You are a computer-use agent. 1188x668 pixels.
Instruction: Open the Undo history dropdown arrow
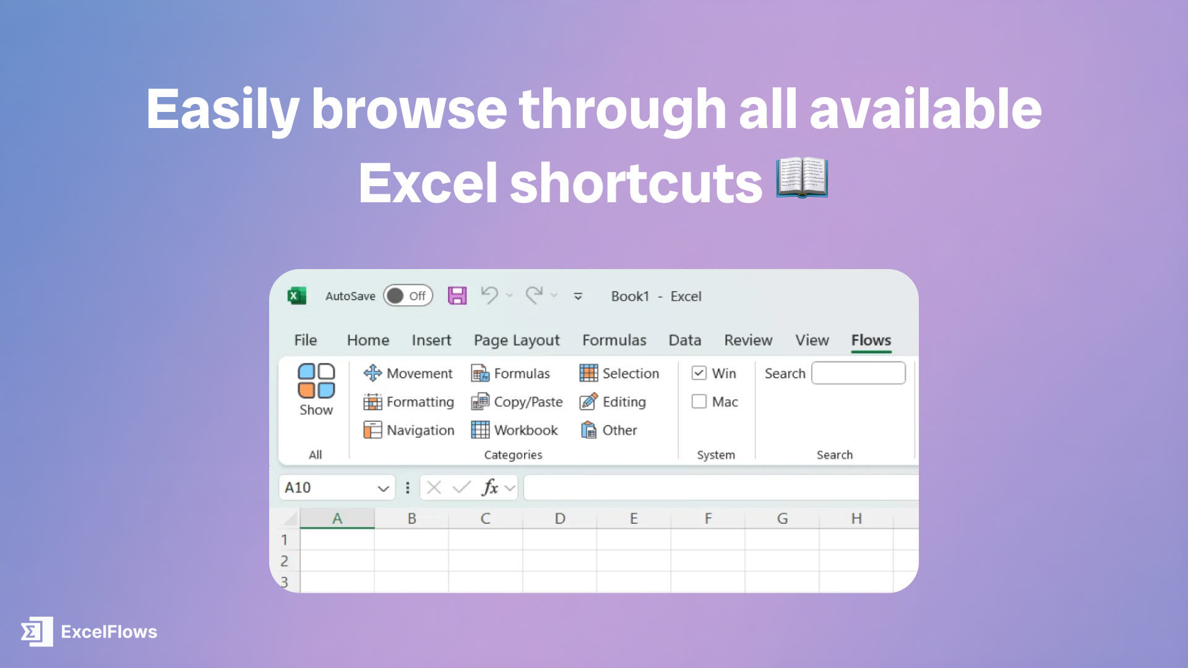pyautogui.click(x=510, y=296)
